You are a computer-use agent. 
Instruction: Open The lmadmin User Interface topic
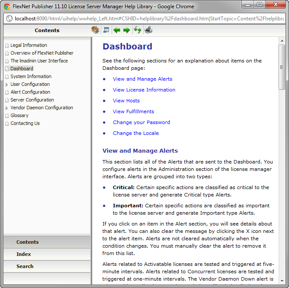(x=39, y=61)
